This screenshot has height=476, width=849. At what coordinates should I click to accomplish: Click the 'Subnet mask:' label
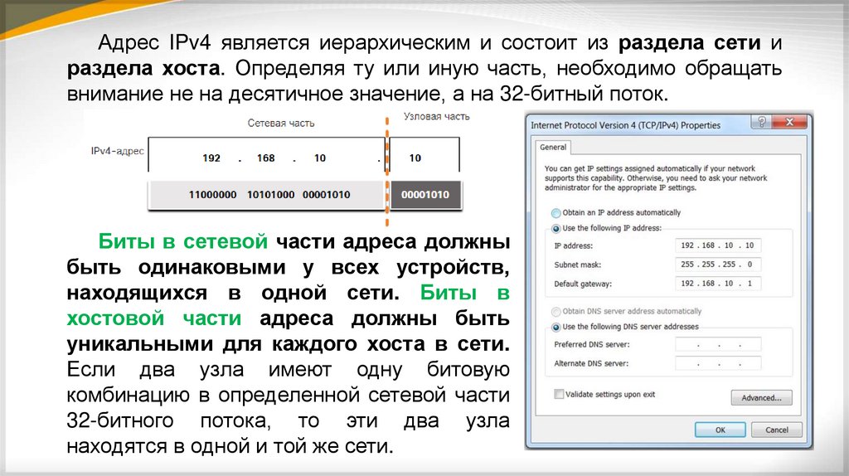[x=577, y=265]
